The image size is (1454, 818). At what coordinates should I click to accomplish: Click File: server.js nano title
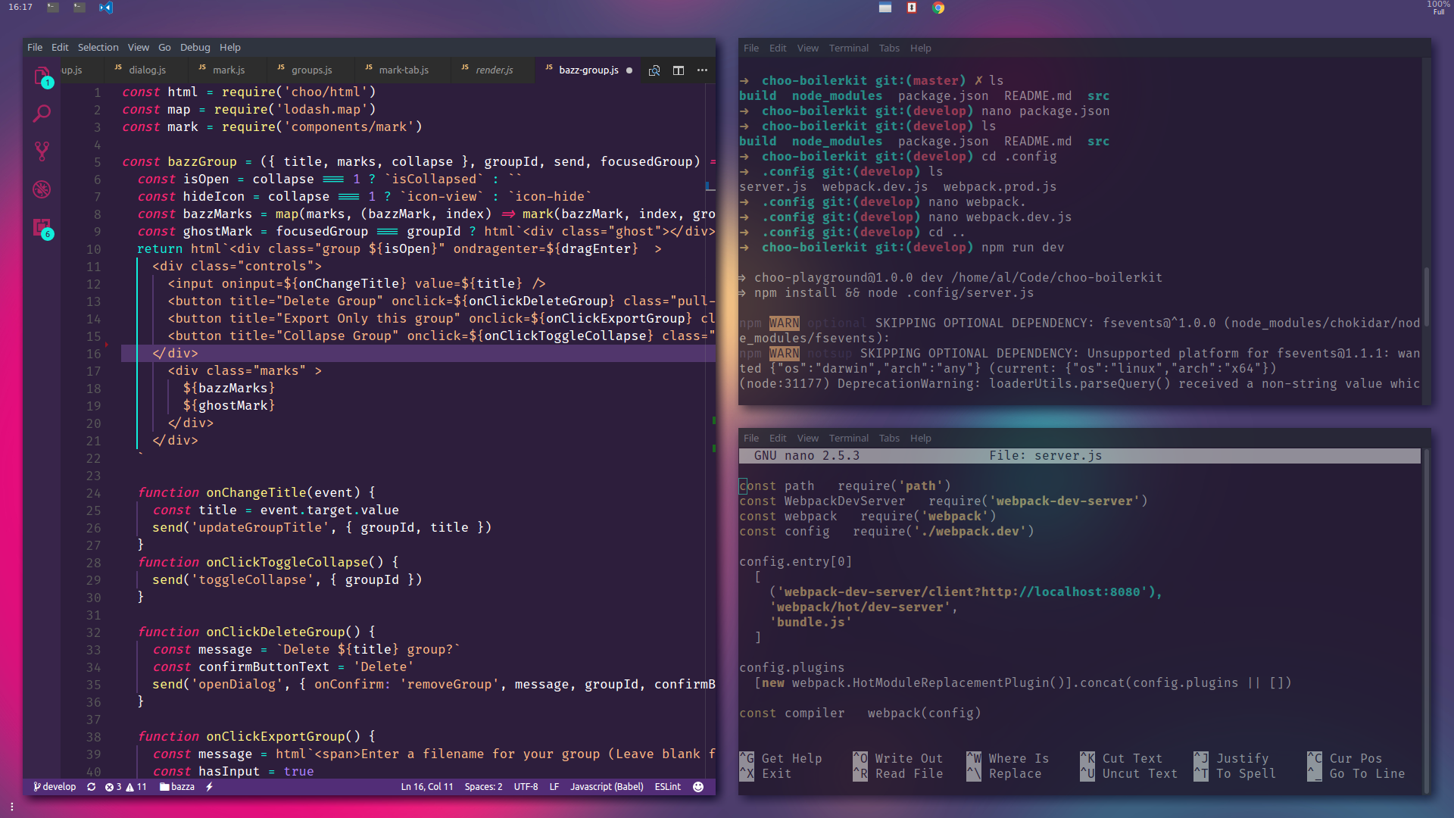tap(1045, 456)
